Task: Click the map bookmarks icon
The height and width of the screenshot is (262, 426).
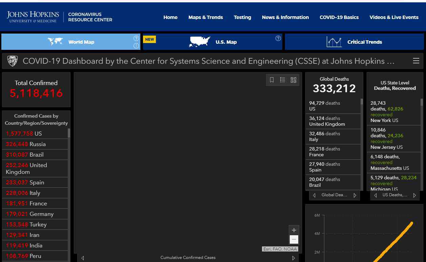Action: (x=272, y=80)
